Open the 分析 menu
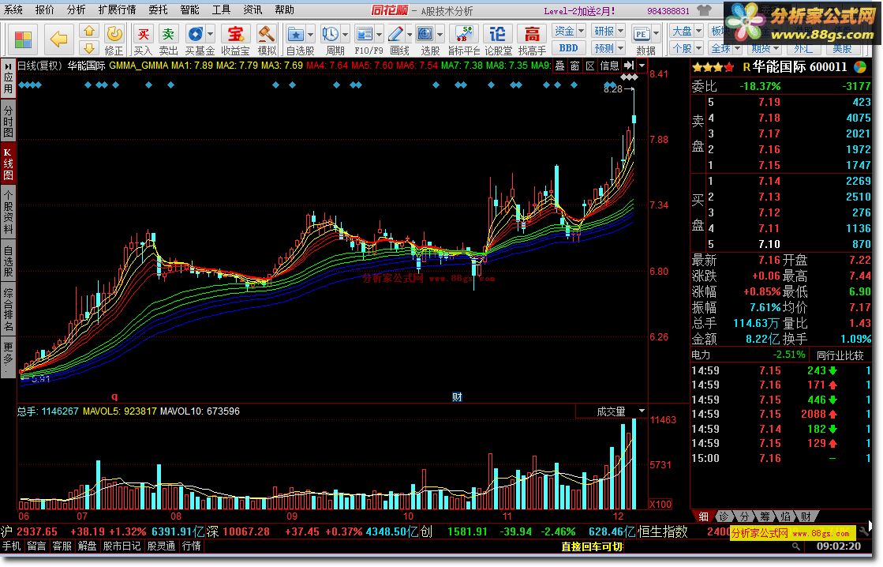This screenshot has width=883, height=567. tap(76, 9)
